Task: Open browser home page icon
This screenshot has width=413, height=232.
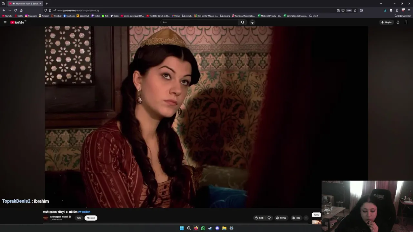Action: point(21,10)
